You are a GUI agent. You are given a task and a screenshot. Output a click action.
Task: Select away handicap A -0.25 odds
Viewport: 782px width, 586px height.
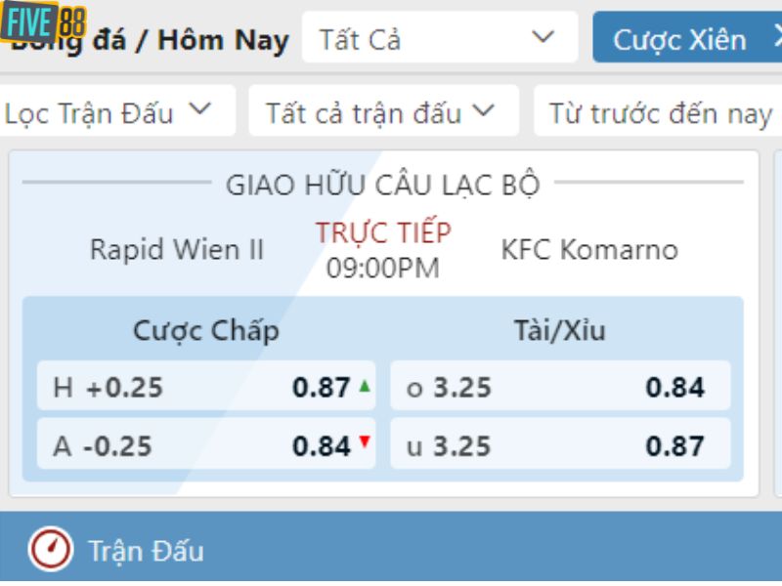(x=206, y=446)
